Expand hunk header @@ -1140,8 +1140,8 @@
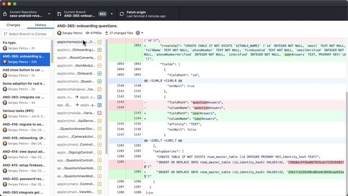The height and width of the screenshot is (196, 348). [x=227, y=81]
